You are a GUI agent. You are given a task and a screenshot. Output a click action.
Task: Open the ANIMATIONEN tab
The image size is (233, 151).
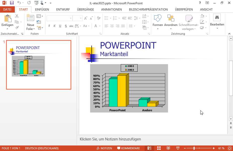pos(111,9)
